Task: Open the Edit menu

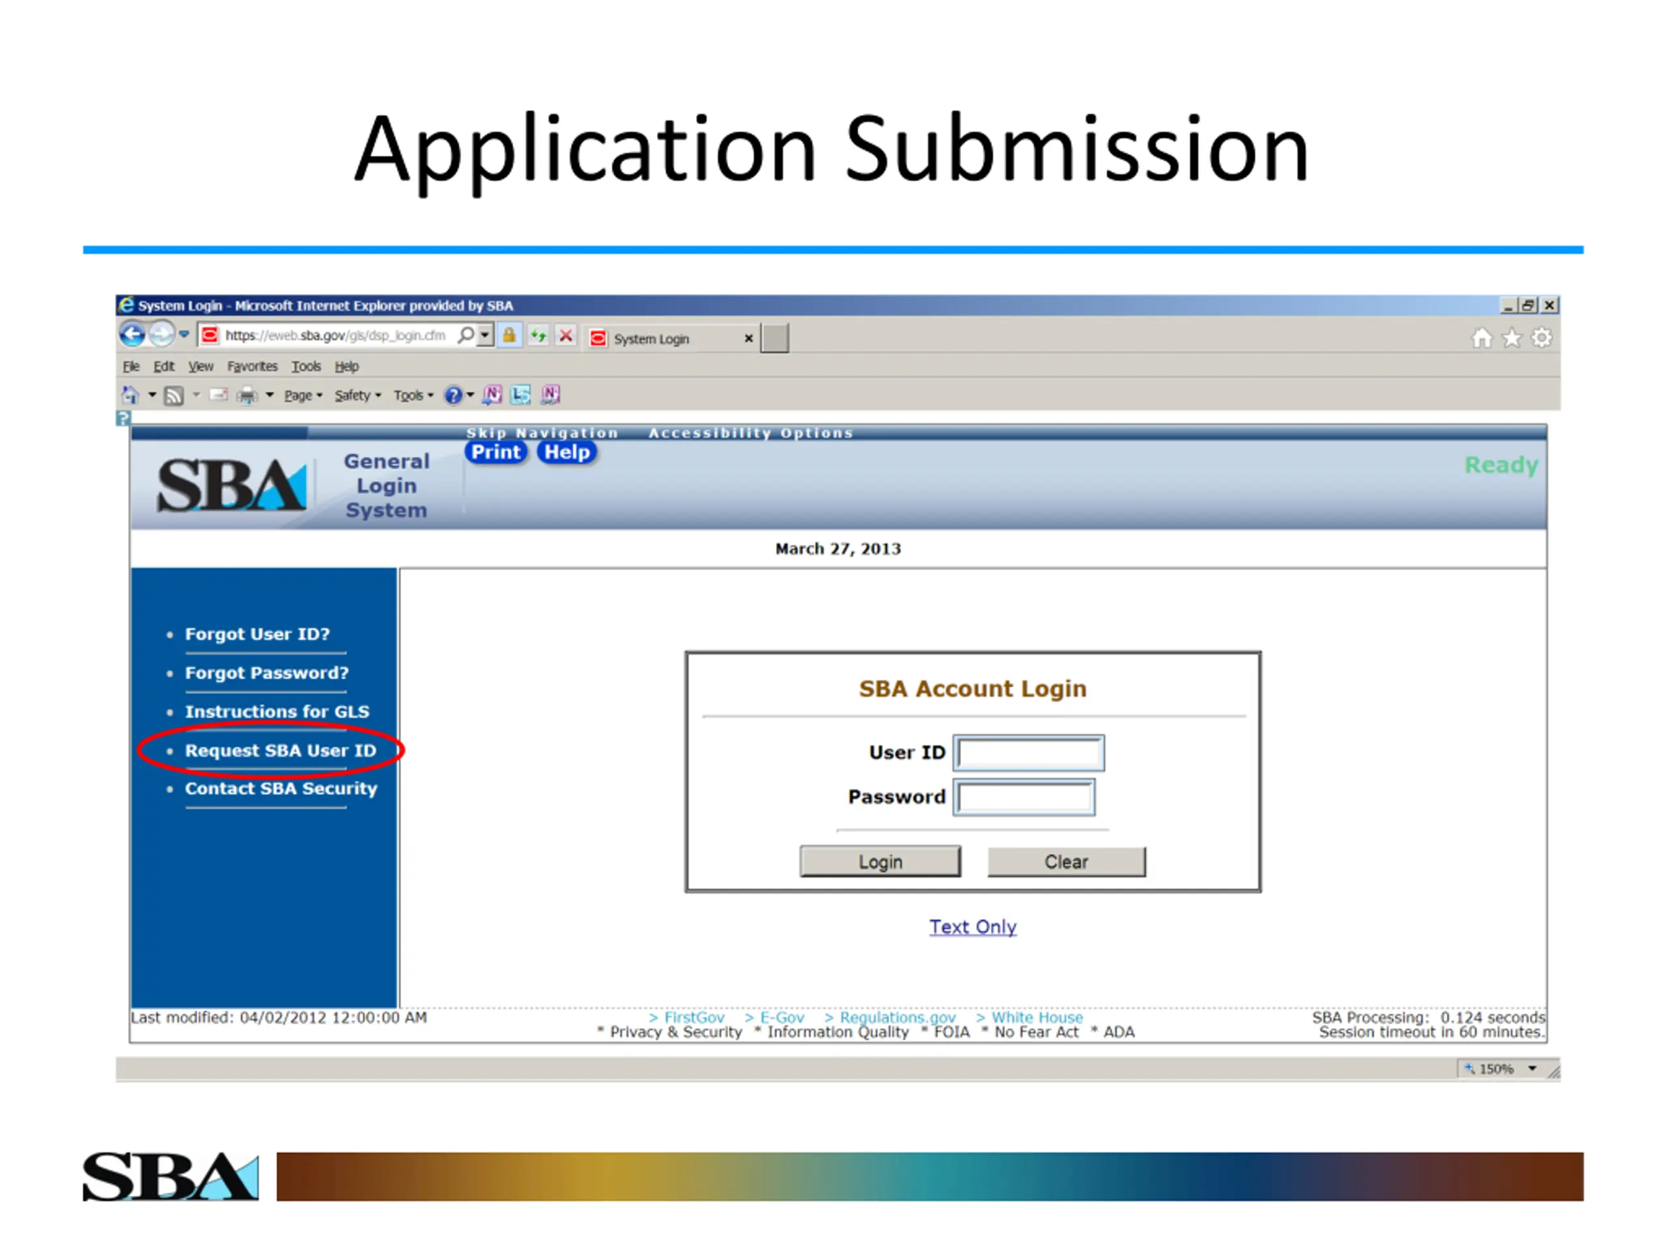Action: [163, 367]
